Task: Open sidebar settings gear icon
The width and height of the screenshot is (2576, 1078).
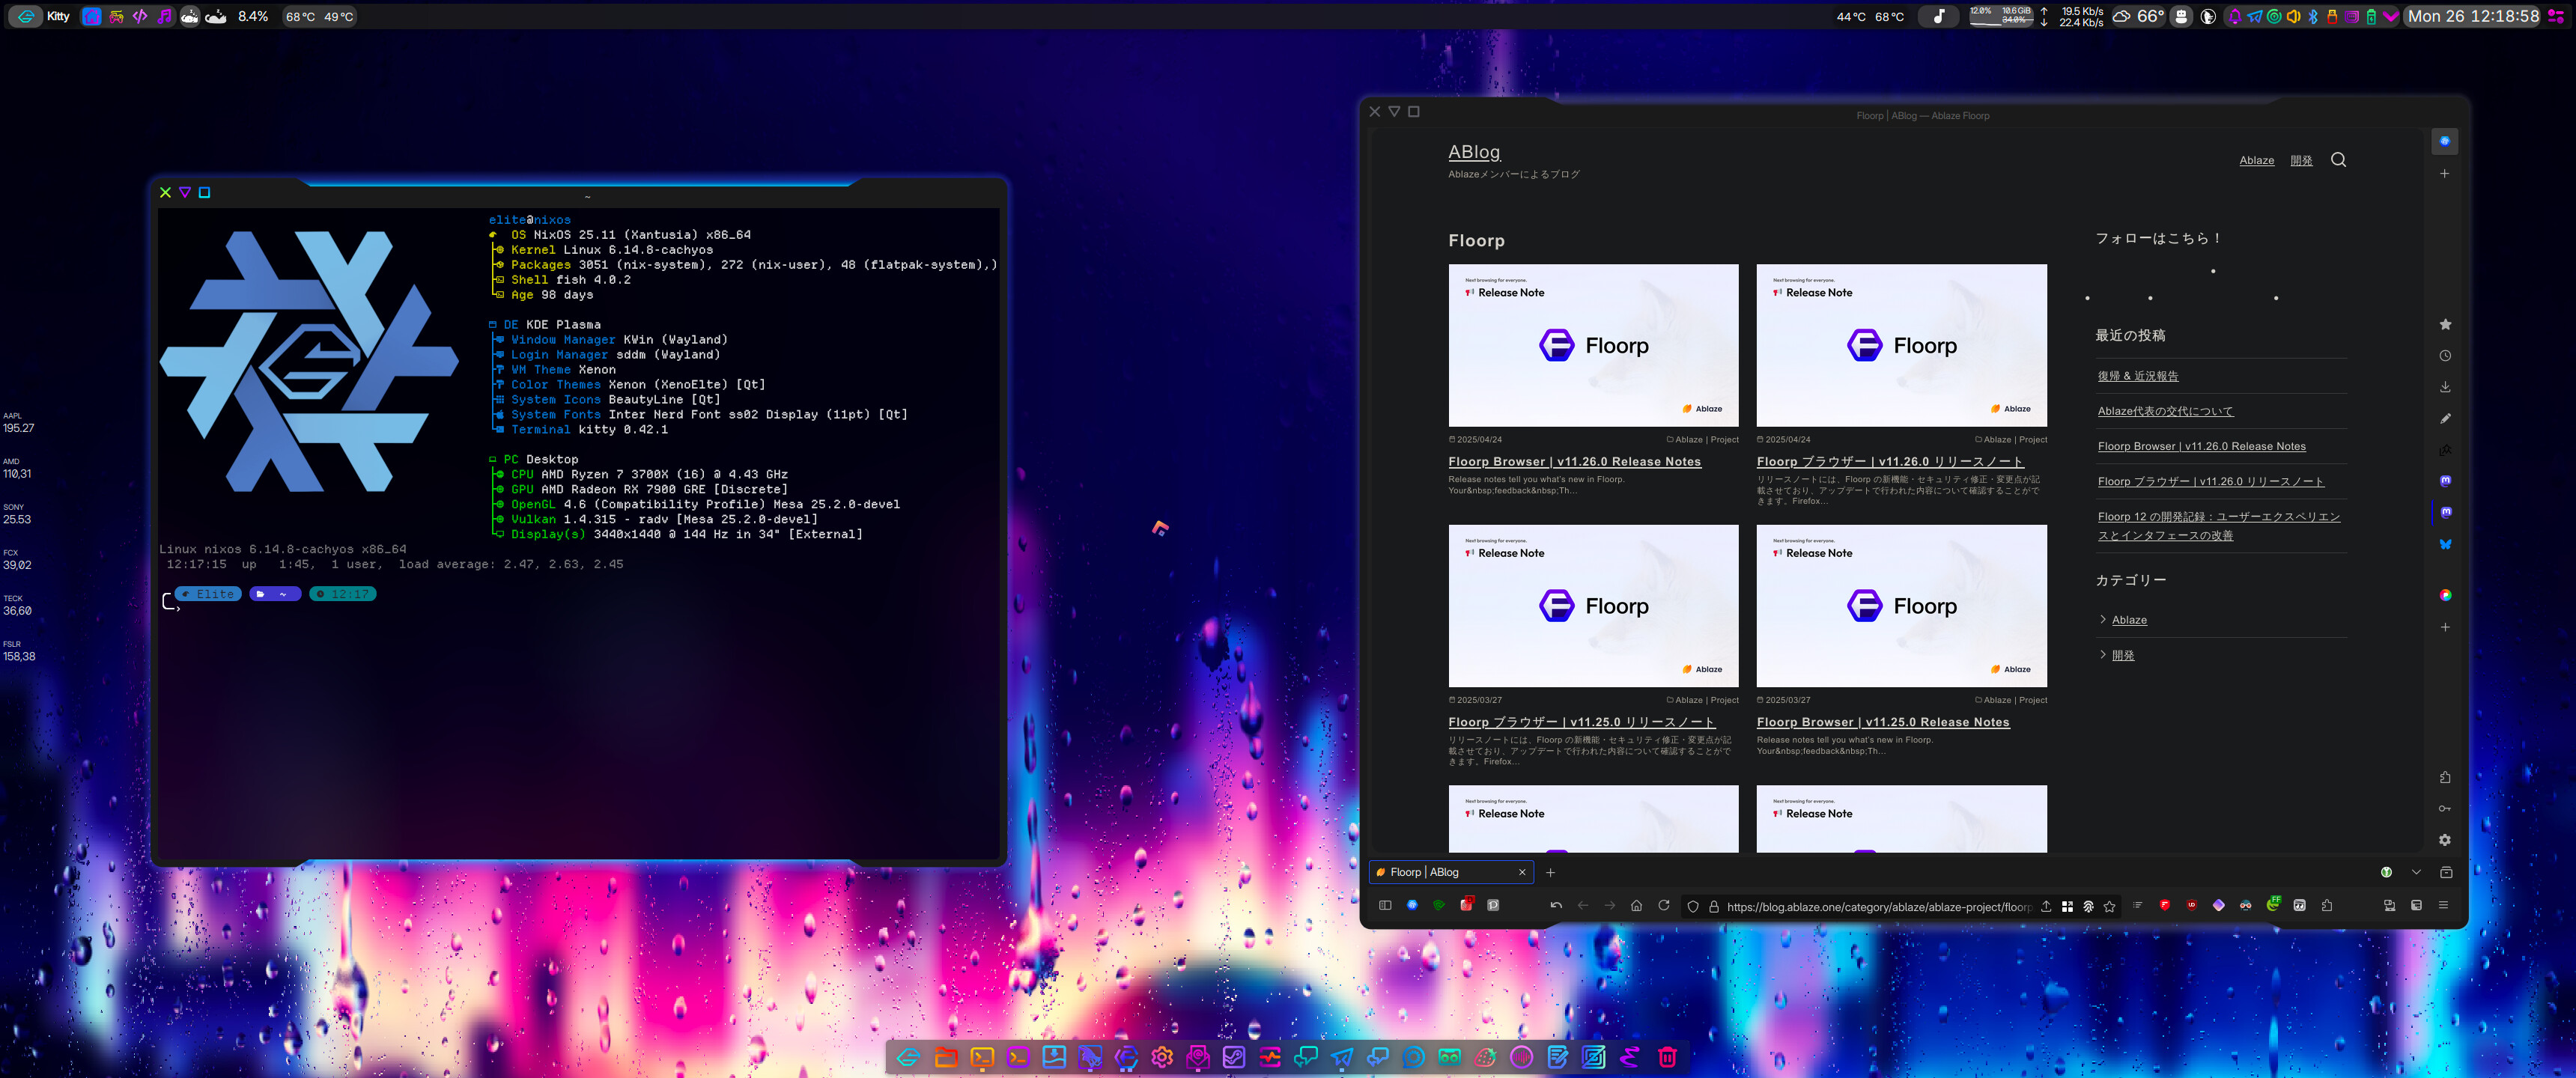Action: click(x=2445, y=840)
